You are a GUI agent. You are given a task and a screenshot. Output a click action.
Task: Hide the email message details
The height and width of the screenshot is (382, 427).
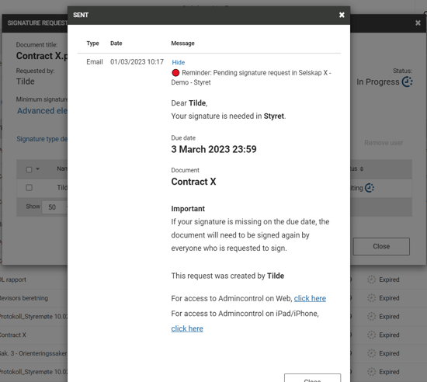[179, 62]
